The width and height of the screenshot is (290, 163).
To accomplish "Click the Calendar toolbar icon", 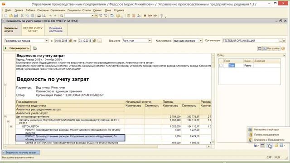I will (134, 16).
